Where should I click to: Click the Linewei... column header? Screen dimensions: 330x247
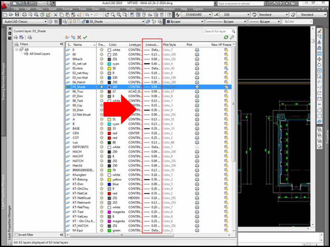pyautogui.click(x=152, y=44)
